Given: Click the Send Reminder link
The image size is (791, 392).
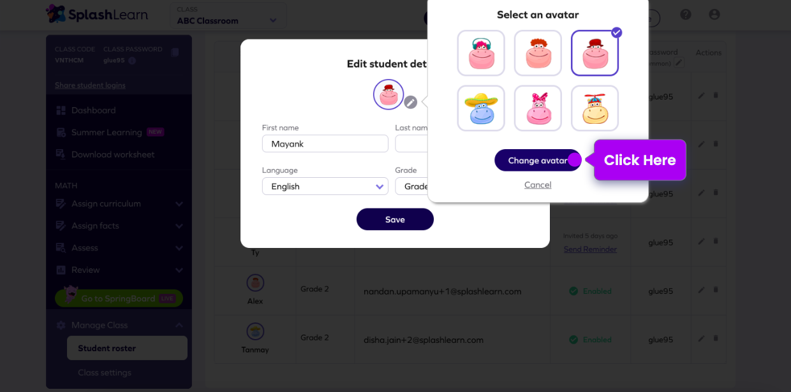Looking at the screenshot, I should tap(590, 249).
